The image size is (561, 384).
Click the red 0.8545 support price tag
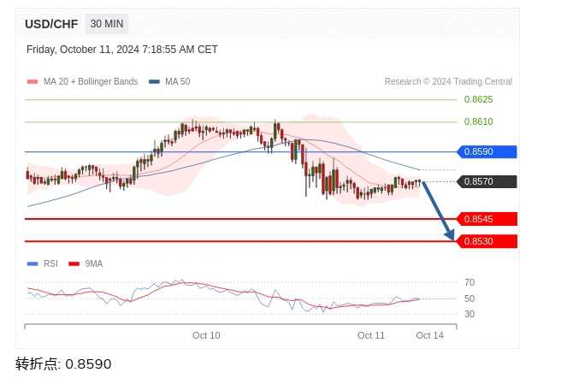[487, 219]
